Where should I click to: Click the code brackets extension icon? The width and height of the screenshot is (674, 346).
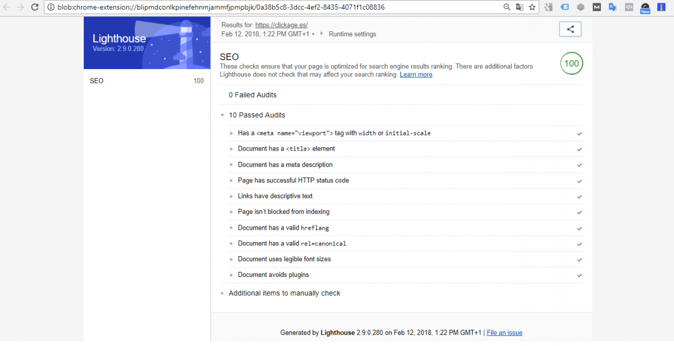coord(629,8)
